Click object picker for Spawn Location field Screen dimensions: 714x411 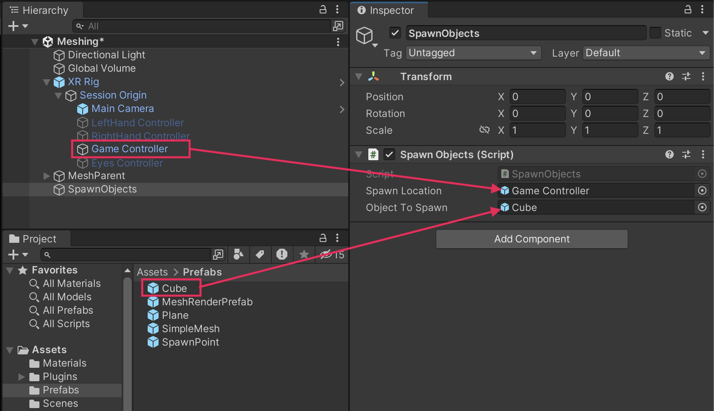click(702, 190)
